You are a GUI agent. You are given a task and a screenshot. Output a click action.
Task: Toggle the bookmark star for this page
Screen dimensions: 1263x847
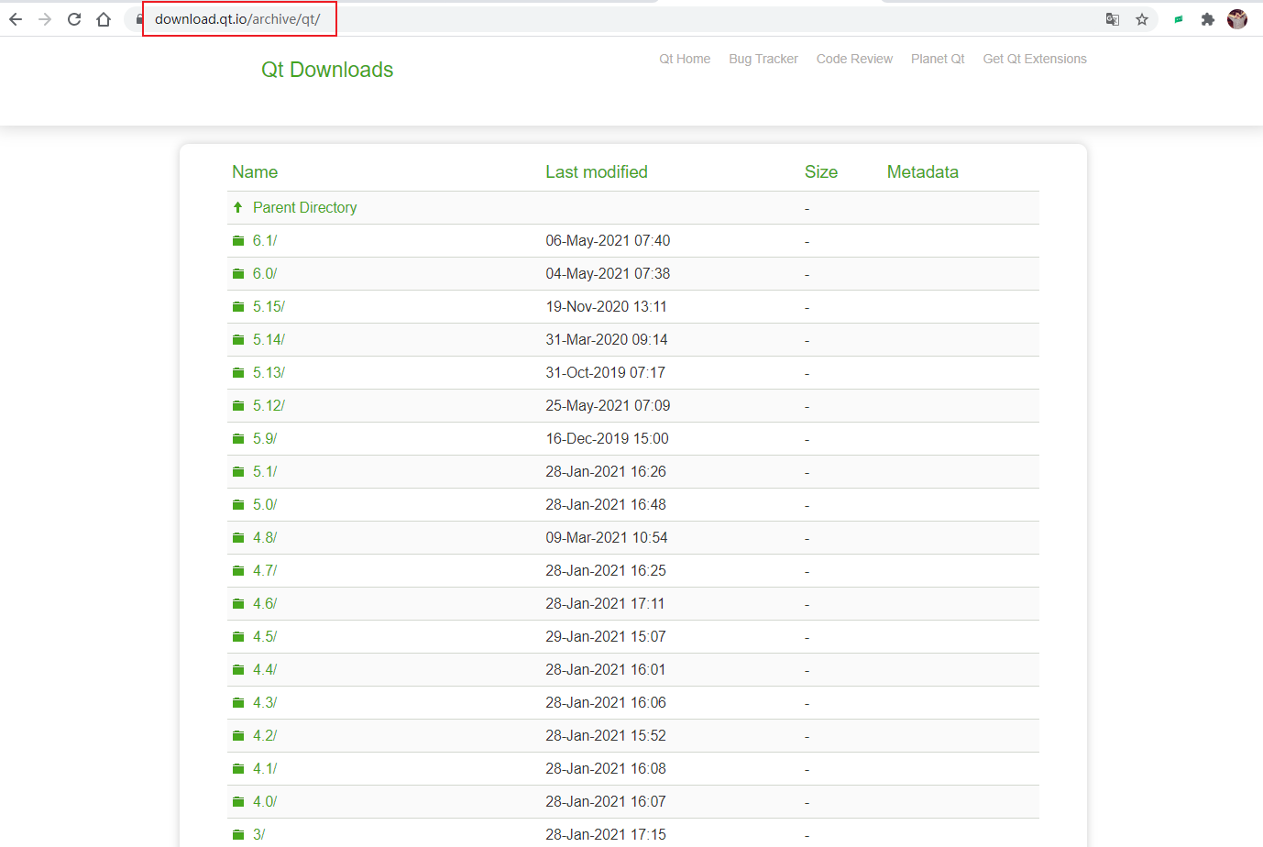[x=1141, y=18]
